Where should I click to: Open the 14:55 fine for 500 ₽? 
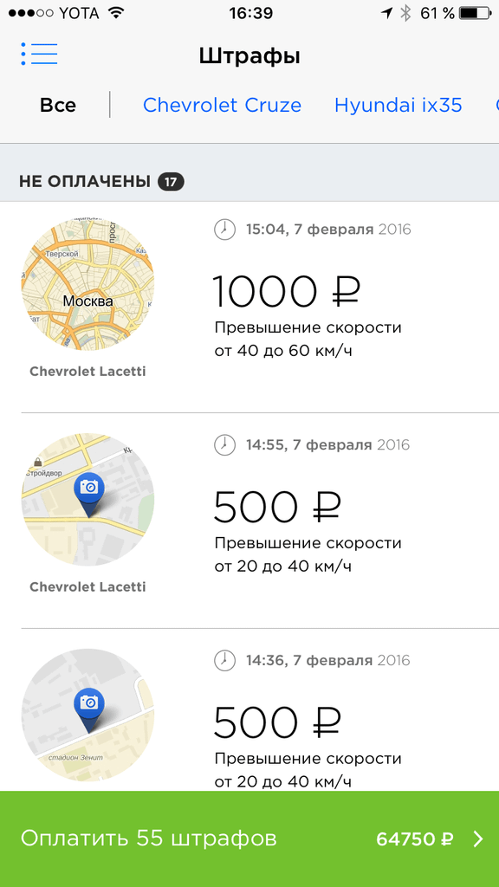point(249,521)
